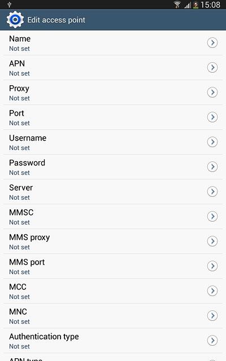Tap the Wi-Fi status icon
The height and width of the screenshot is (361, 226).
tap(177, 5)
